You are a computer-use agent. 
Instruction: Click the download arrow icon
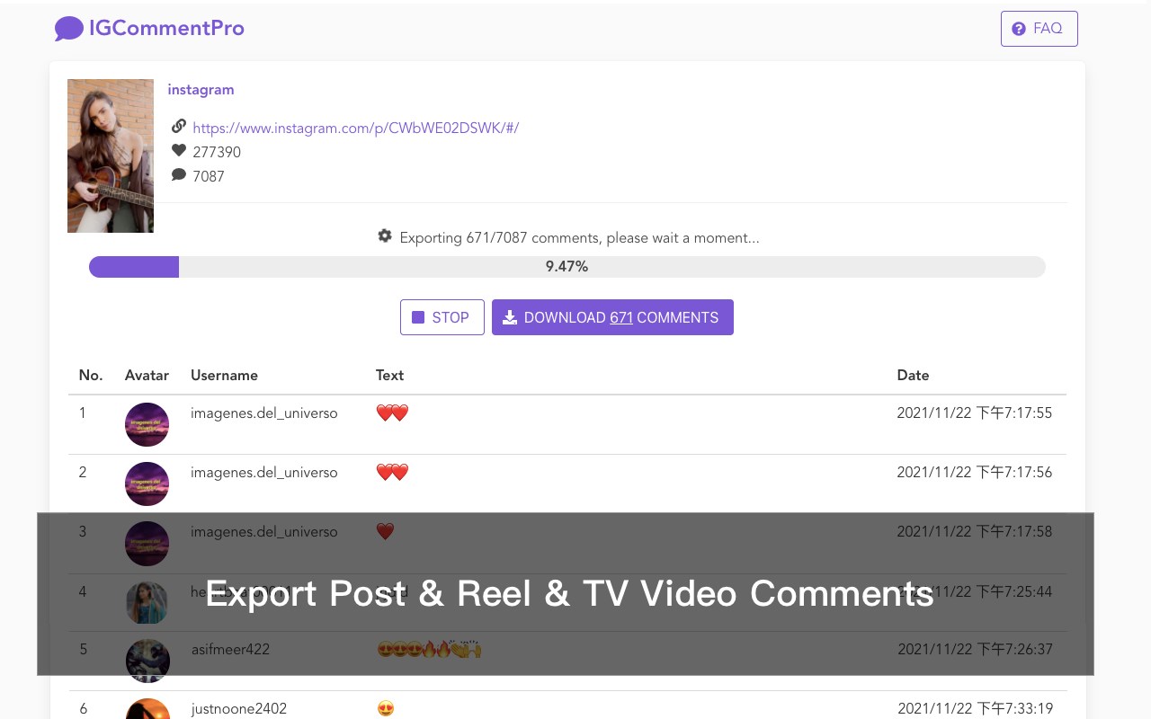[510, 317]
